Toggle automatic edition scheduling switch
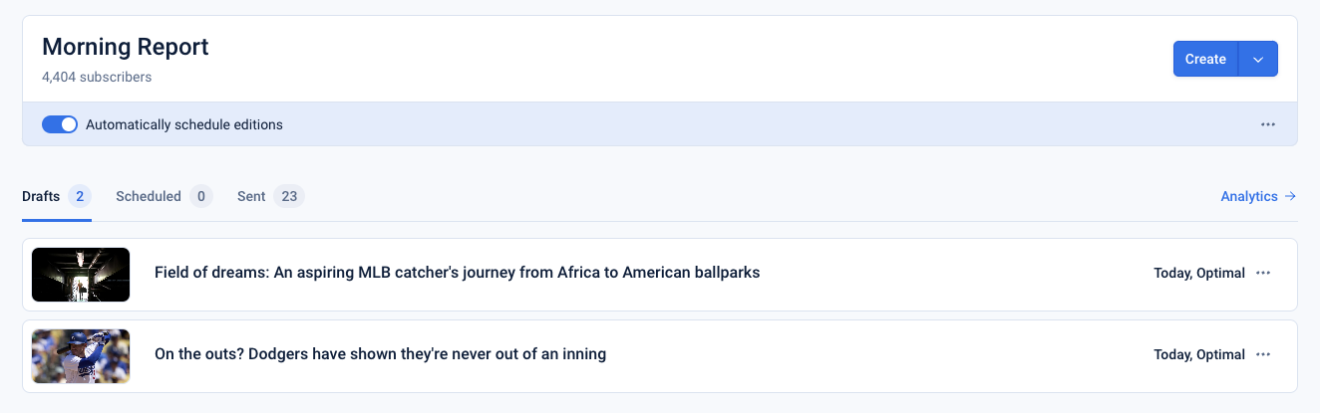The height and width of the screenshot is (413, 1320). pos(60,124)
